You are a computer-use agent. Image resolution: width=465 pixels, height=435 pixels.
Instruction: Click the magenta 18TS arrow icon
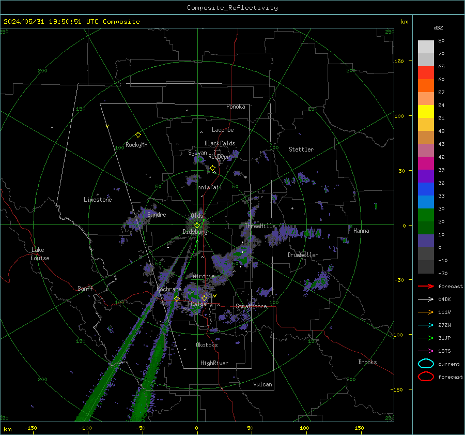click(426, 351)
